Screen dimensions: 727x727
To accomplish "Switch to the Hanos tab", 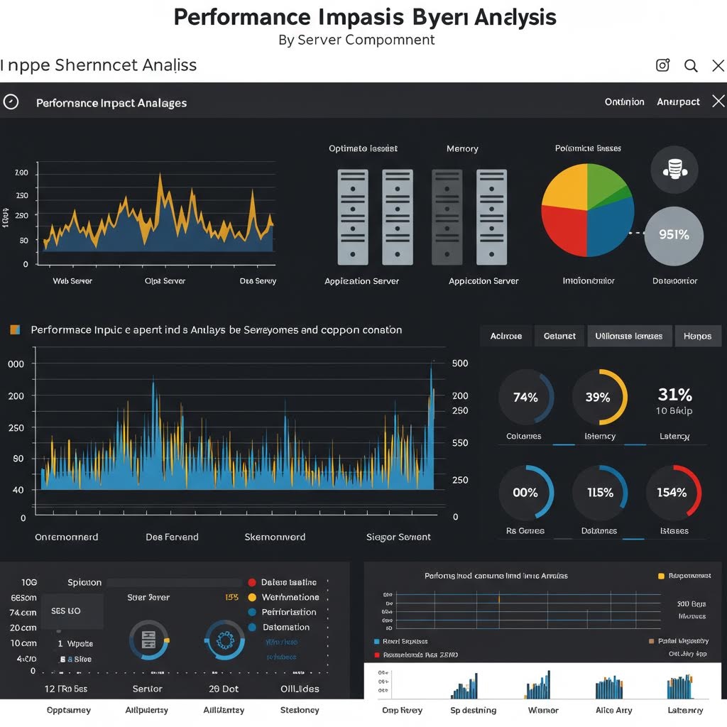I will pos(696,336).
